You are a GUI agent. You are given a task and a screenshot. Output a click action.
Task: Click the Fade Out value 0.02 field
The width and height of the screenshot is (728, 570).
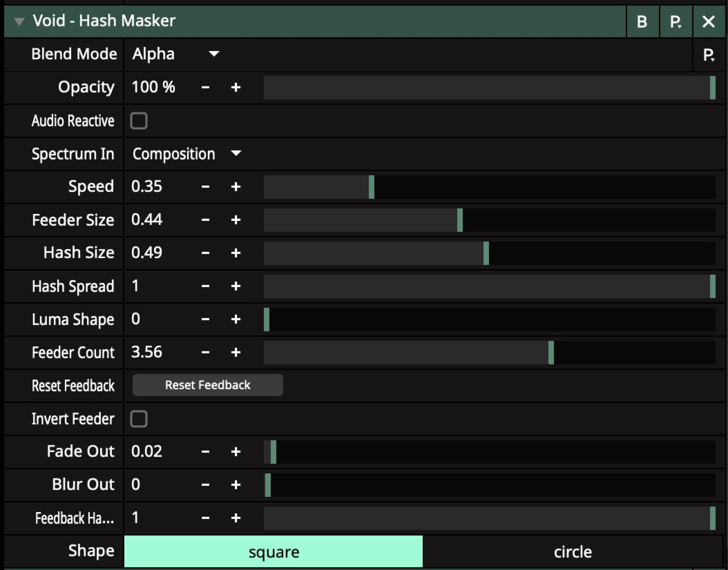point(147,451)
